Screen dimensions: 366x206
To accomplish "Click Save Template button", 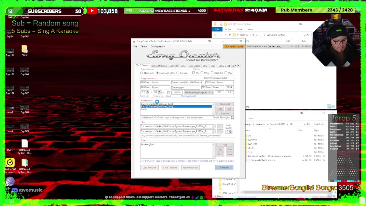I will click(170, 168).
